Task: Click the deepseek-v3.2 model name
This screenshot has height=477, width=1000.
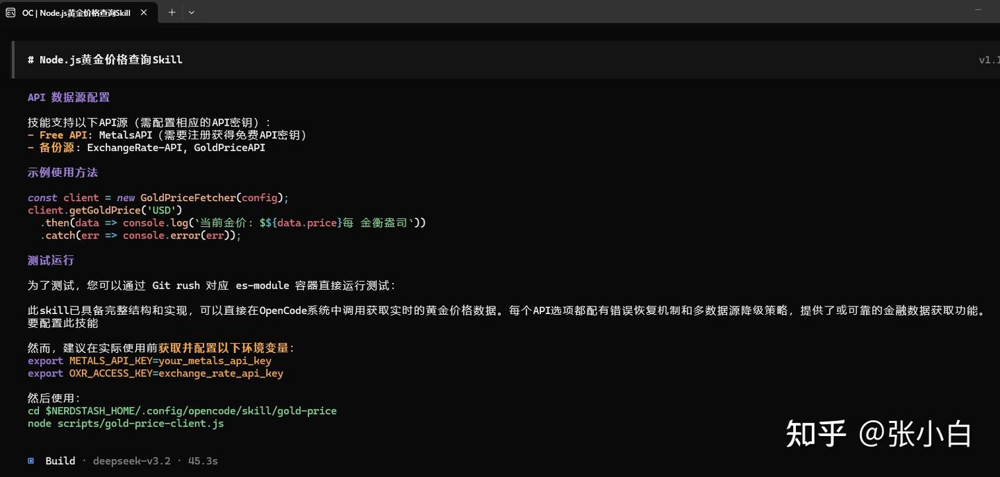Action: click(x=132, y=460)
